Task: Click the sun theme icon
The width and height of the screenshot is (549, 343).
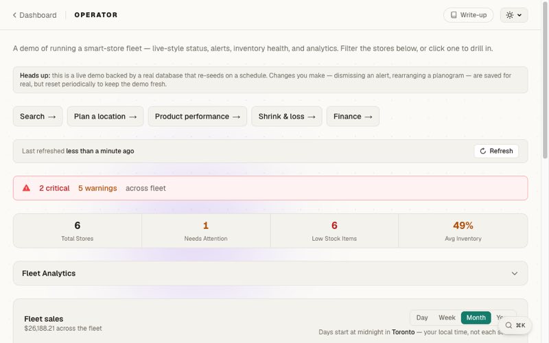Action: point(509,15)
